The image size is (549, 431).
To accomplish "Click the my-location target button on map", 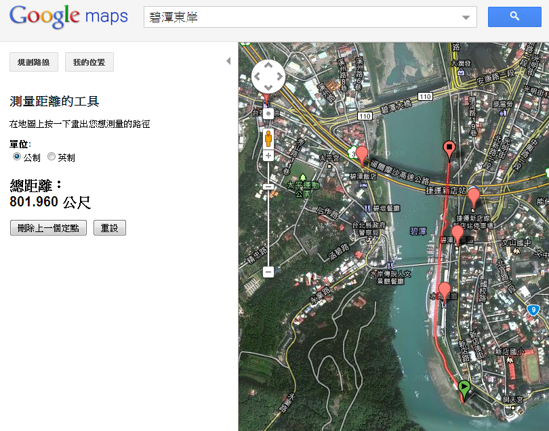I will (268, 114).
